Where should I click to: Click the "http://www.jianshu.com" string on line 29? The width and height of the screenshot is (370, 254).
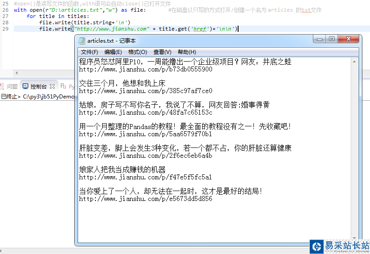(112, 29)
